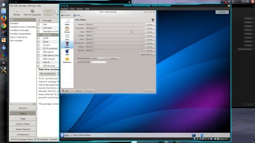The image size is (255, 143).
Task: Open the Edit menu in Synaptic
Action: (x=16, y=6)
